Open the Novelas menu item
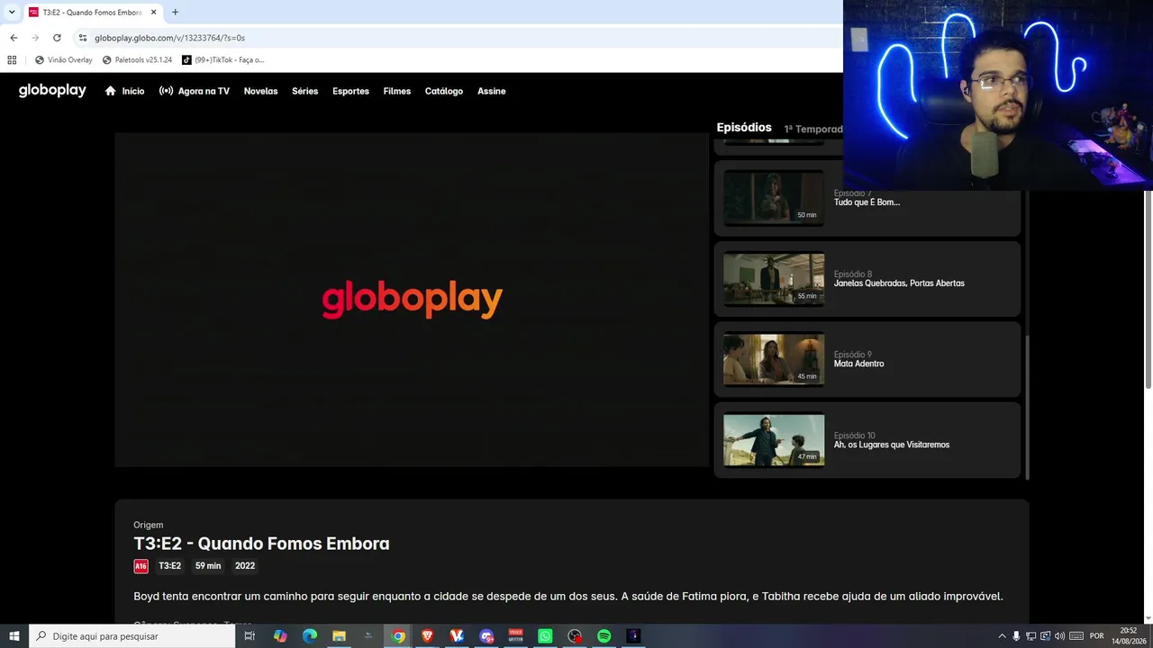The height and width of the screenshot is (648, 1153). [260, 91]
